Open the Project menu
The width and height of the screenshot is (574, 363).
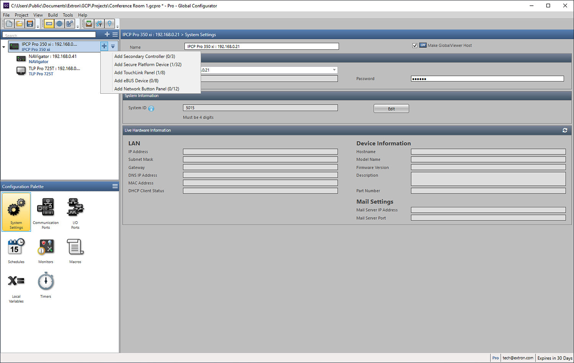coord(21,15)
